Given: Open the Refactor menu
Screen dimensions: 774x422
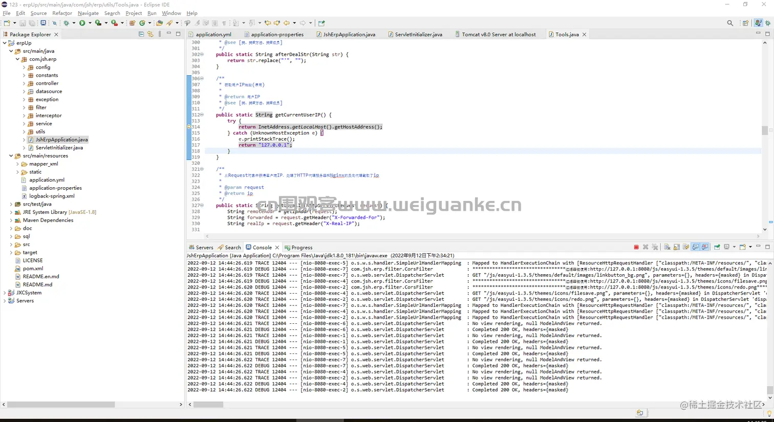Looking at the screenshot, I should point(62,13).
